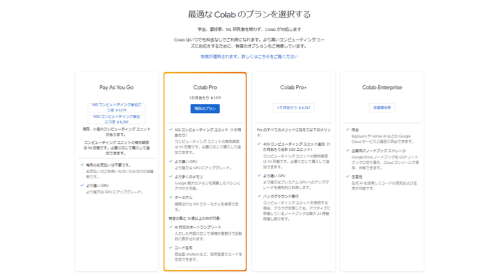
Task: Click より多くのメモリ feature text
Action: tap(189, 177)
